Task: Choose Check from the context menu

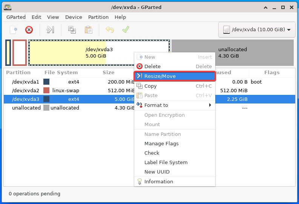Action: point(175,153)
